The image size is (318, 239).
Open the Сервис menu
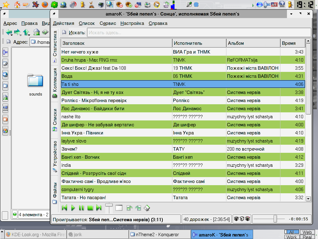[108, 23]
